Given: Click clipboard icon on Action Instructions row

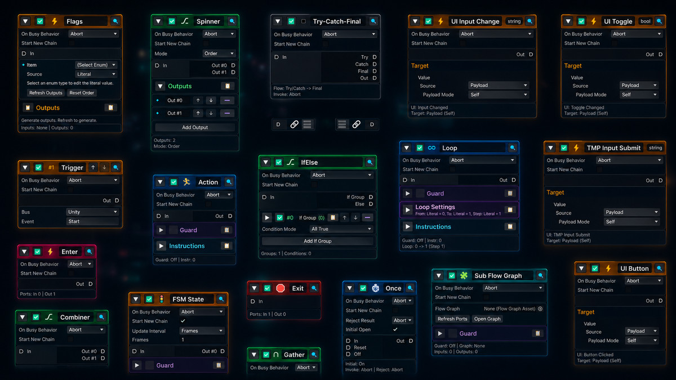Looking at the screenshot, I should click(x=226, y=246).
